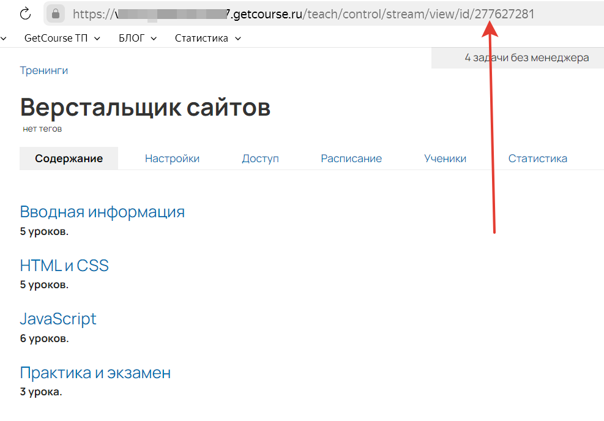Open the Расписание tab

[351, 158]
